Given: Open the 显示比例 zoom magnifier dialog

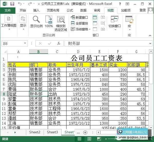Looking at the screenshot, I should pos(36,21).
